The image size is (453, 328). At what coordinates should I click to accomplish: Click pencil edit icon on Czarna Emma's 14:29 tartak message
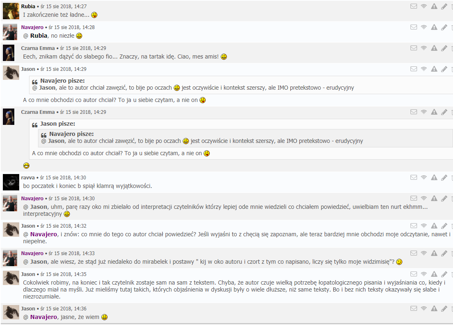444,48
